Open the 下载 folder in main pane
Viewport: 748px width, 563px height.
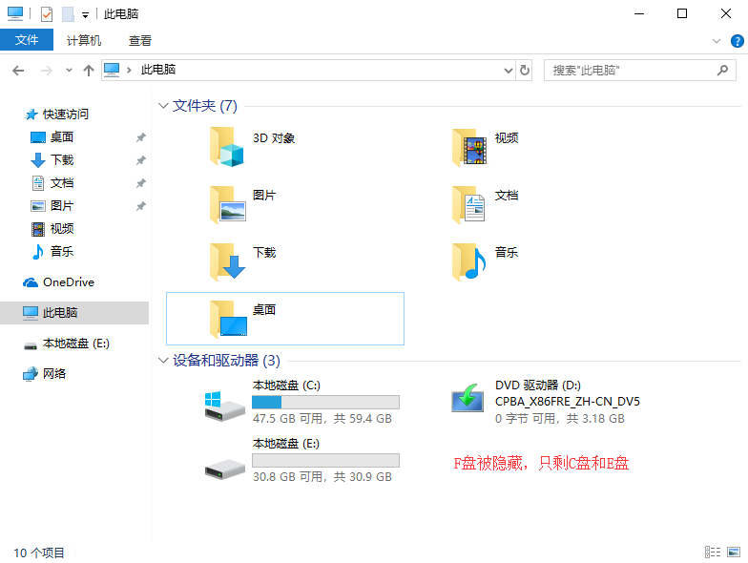(x=228, y=261)
